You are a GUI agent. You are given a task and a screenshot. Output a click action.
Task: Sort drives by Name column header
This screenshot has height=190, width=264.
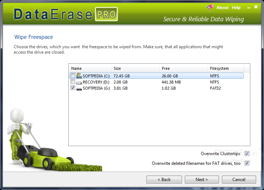90,68
